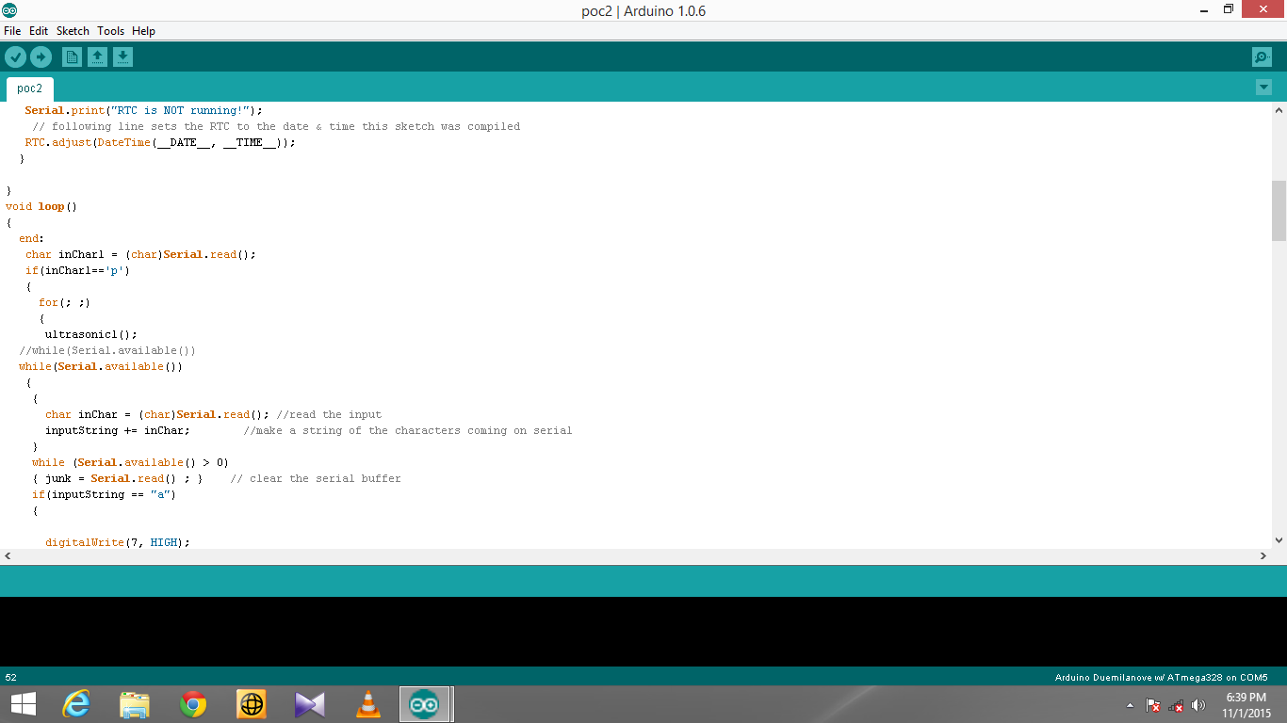Click the 'if(inputString == "a")' line
1287x723 pixels.
[104, 494]
